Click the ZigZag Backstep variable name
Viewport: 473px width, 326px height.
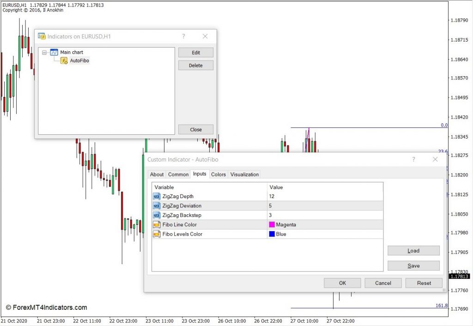tap(182, 215)
